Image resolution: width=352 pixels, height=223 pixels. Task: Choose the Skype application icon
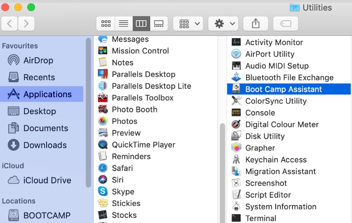coord(103,191)
